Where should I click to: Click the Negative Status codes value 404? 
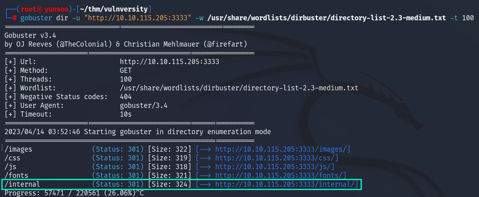(126, 96)
